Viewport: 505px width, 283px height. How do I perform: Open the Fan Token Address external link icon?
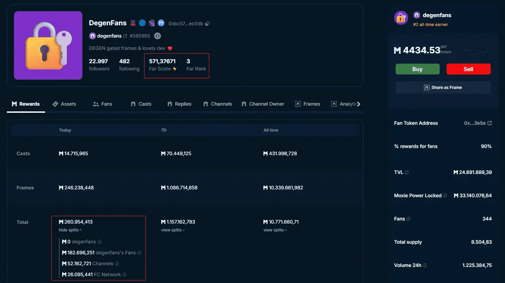pos(490,123)
